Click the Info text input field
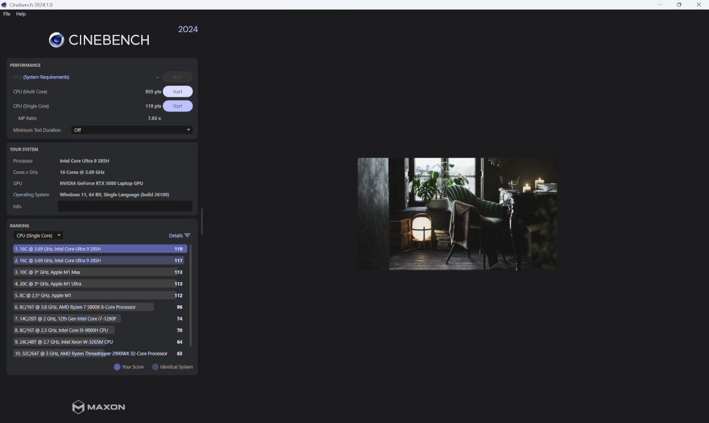 pyautogui.click(x=125, y=206)
